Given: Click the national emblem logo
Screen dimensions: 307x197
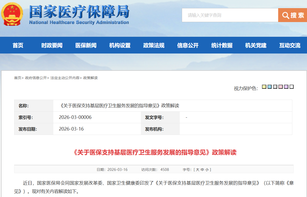Looking at the screenshot, I should [x=12, y=14].
